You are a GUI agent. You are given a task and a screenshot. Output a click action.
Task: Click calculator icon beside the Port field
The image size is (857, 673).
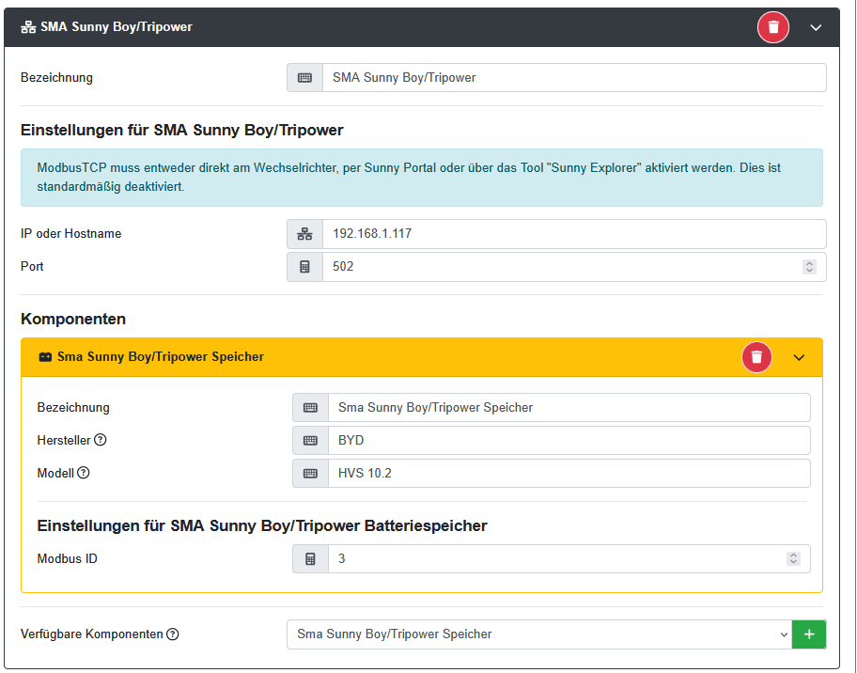click(x=305, y=267)
